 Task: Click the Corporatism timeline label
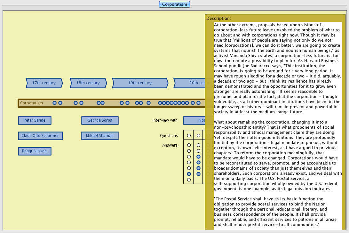31,103
